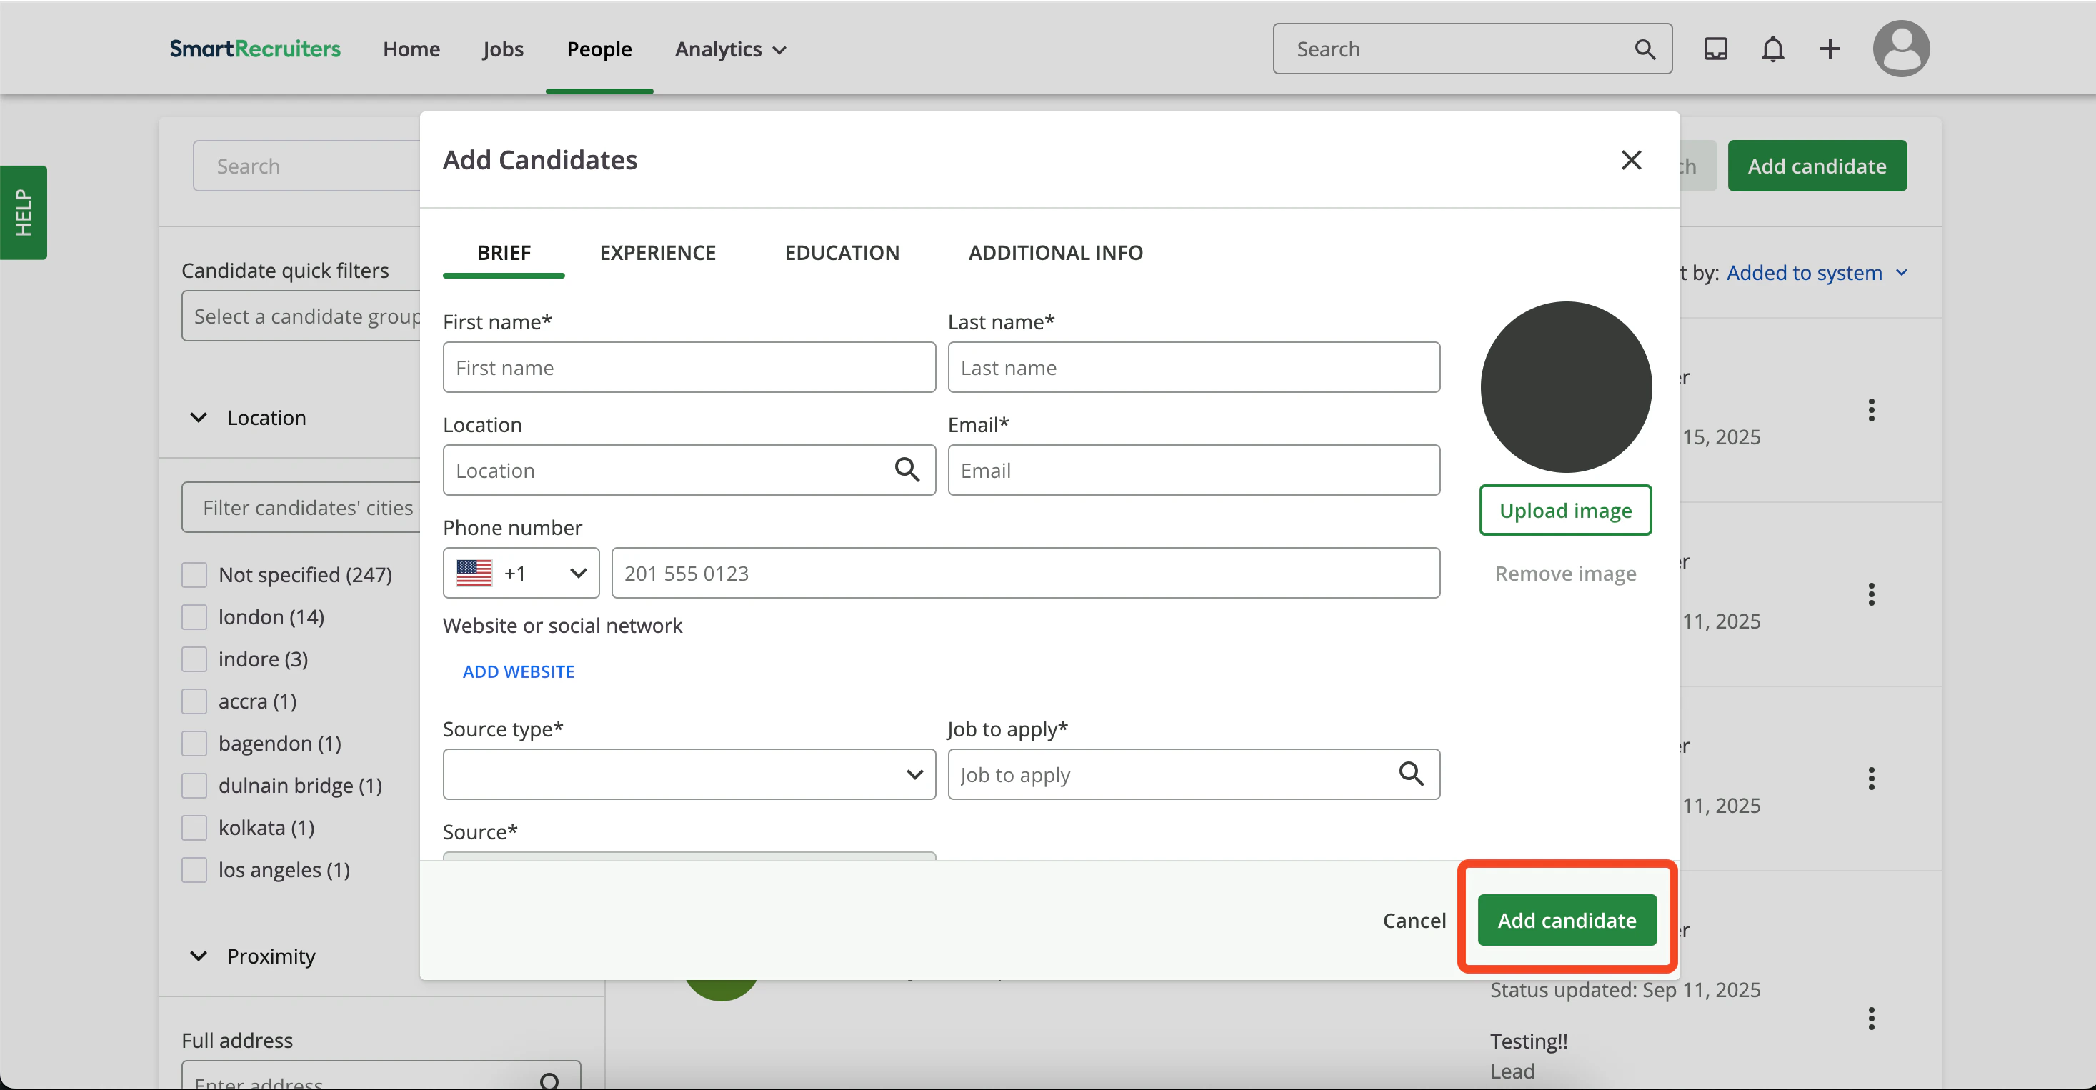The width and height of the screenshot is (2096, 1090).
Task: Close the Add Candidates dialog
Action: tap(1631, 160)
